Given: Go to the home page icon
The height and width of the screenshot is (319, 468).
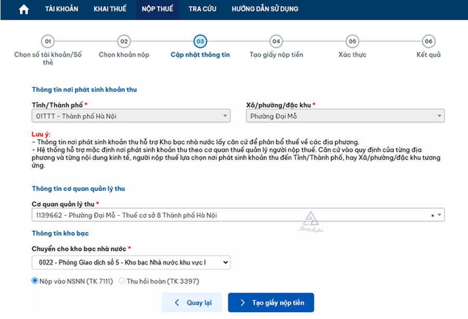Looking at the screenshot, I should point(24,9).
